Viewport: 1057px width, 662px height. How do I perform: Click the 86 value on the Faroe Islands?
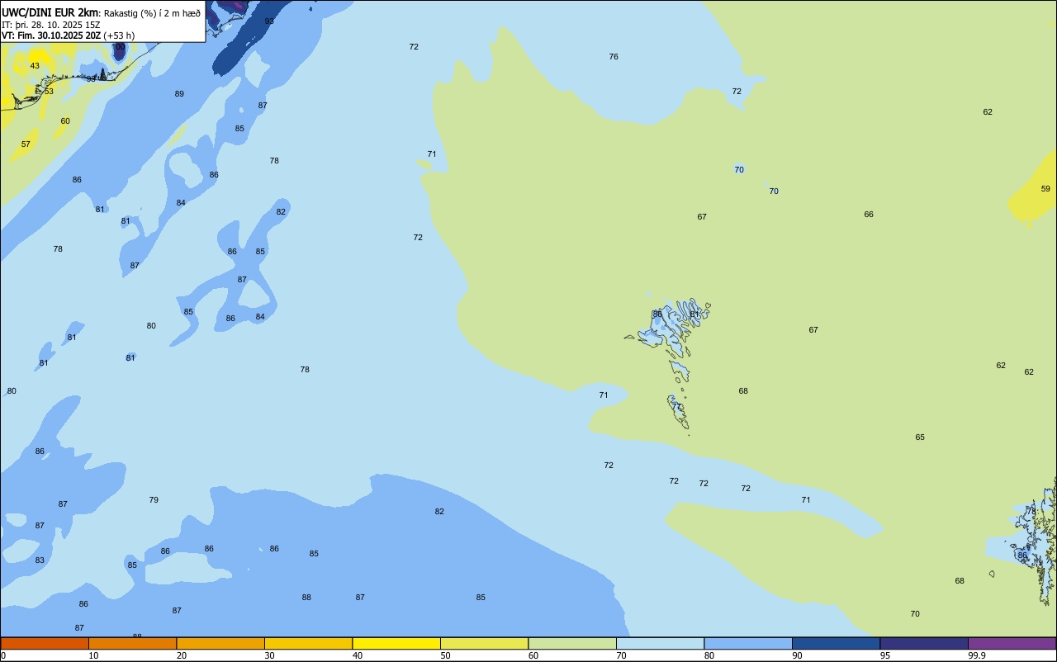(657, 314)
